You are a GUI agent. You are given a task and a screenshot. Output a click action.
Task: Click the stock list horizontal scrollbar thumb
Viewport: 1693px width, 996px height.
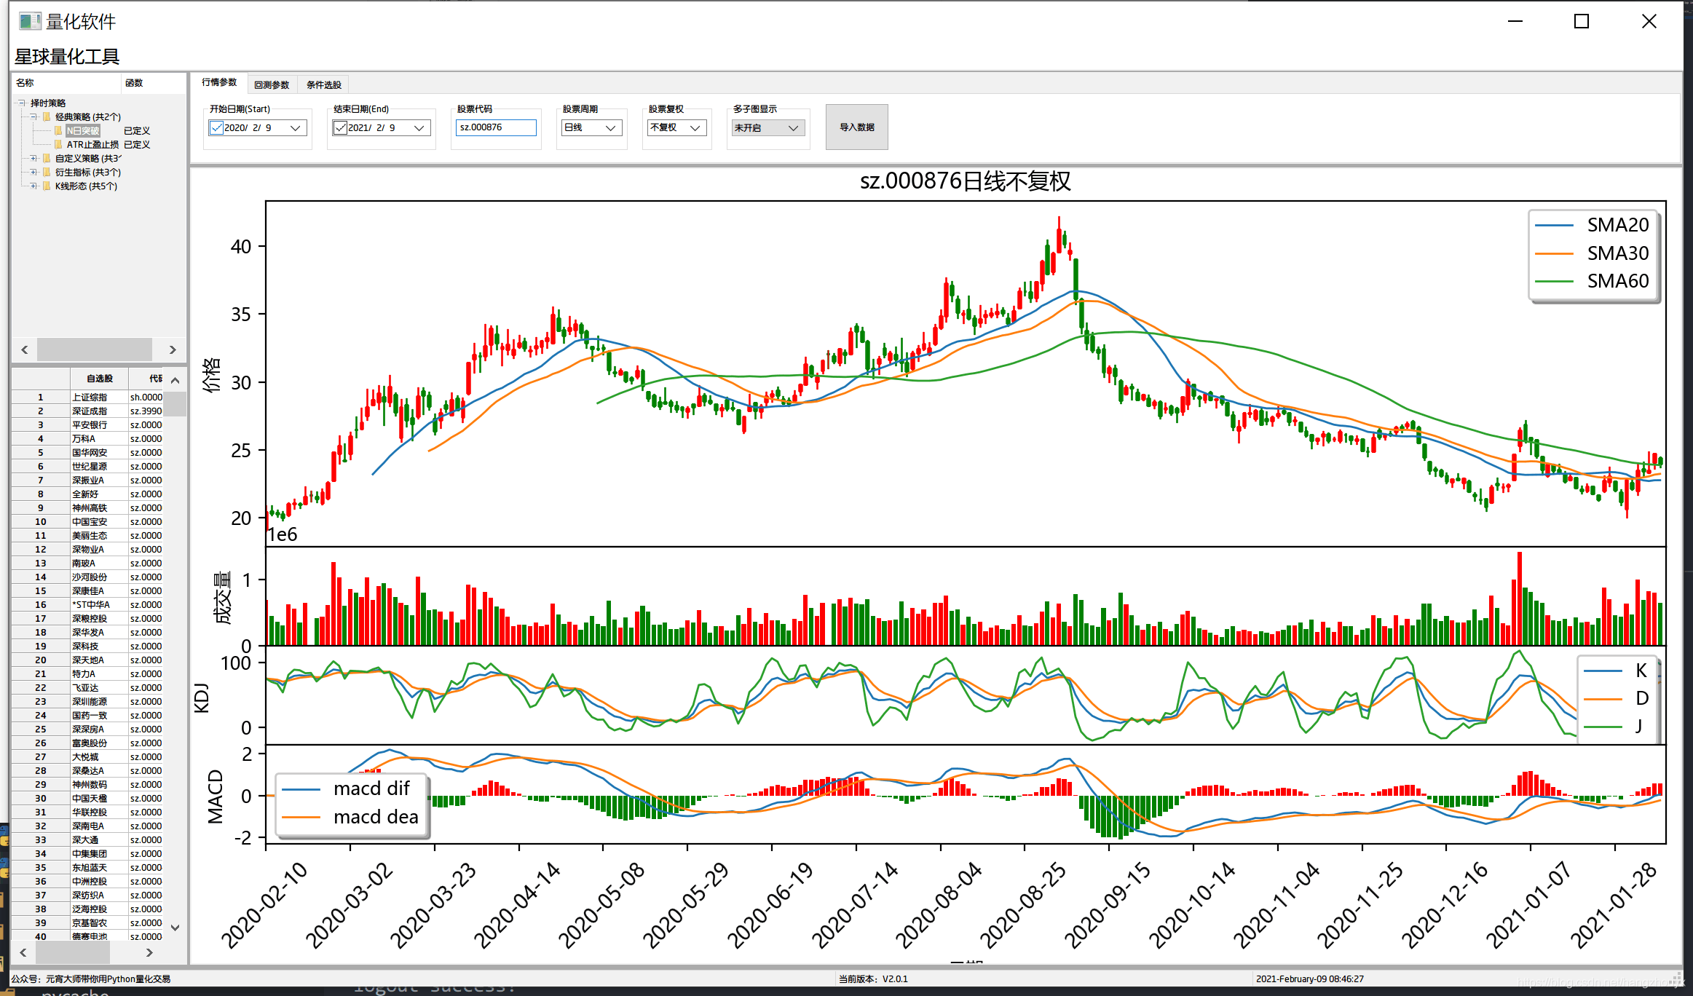tap(73, 952)
